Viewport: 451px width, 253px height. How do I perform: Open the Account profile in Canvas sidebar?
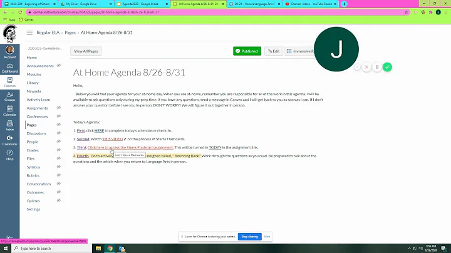point(10,52)
